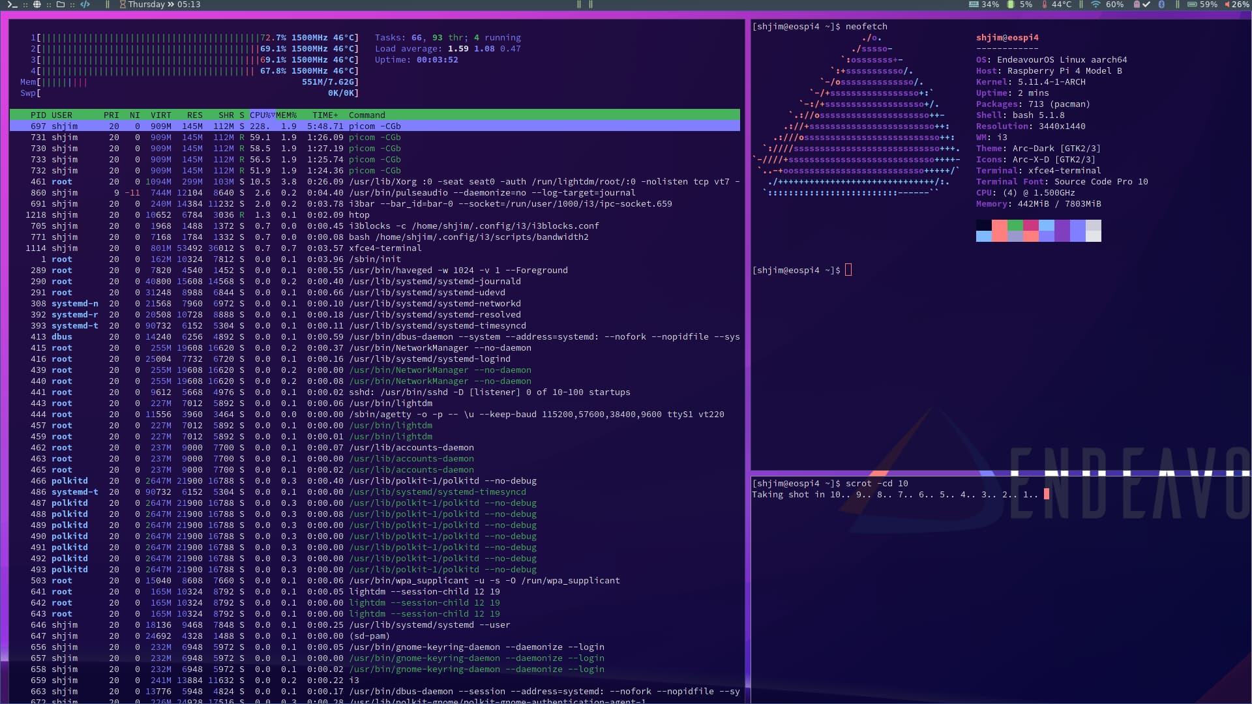1252x704 pixels.
Task: Click the VIRT column header in htop
Action: tap(161, 115)
